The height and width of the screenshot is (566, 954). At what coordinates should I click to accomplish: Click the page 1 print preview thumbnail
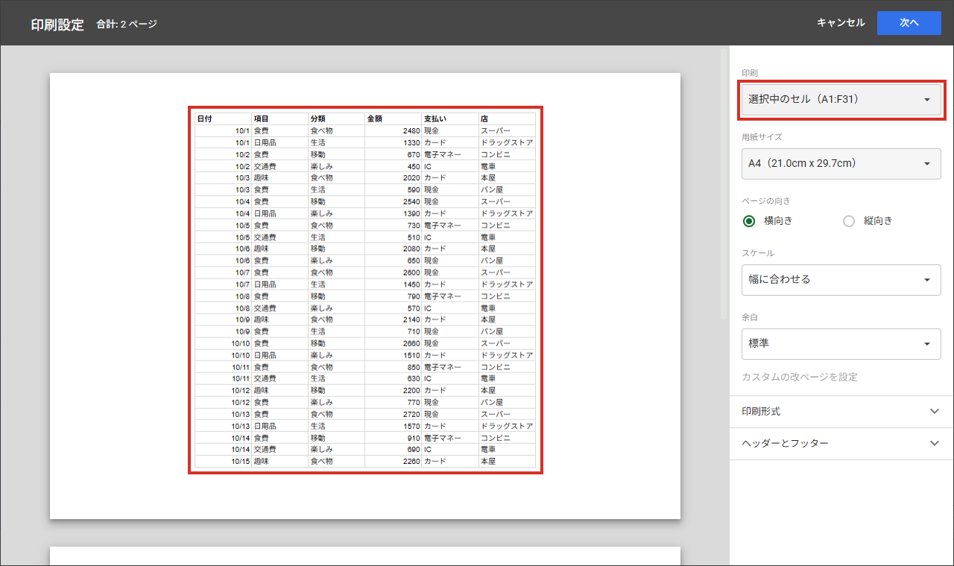coord(365,296)
